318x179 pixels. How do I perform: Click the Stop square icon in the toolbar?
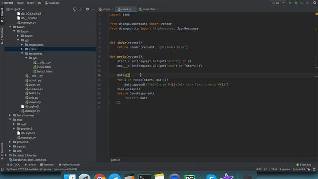(x=308, y=3)
